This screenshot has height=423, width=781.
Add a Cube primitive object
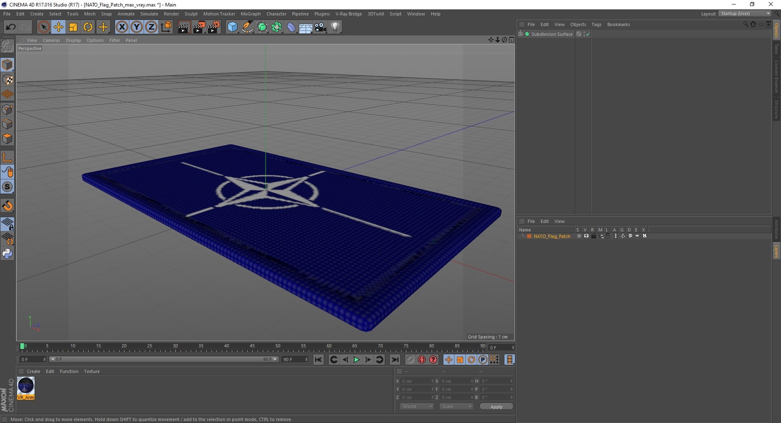point(232,27)
